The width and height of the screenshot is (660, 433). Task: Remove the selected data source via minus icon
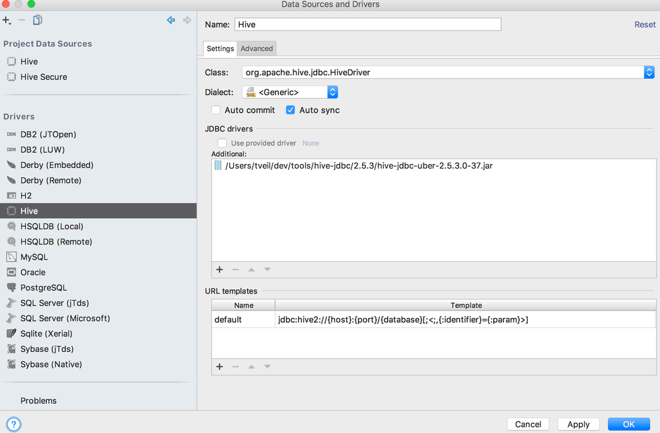coord(21,20)
